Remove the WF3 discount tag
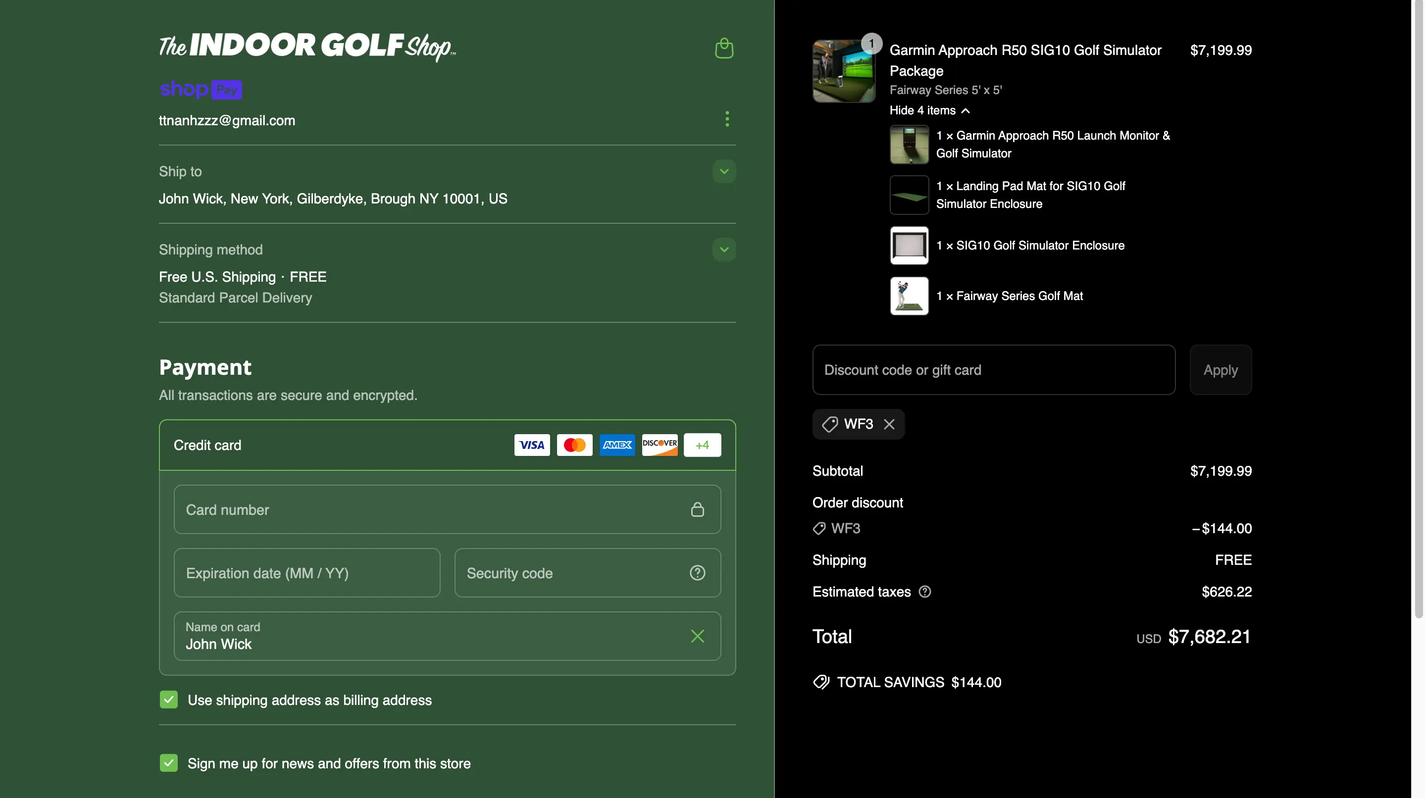 (x=889, y=424)
